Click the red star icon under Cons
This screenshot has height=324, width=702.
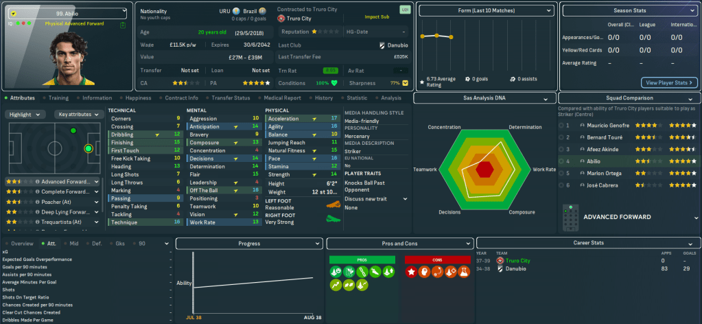tap(412, 273)
